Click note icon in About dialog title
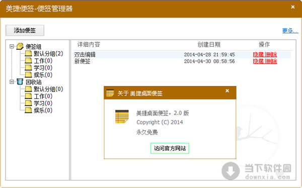The width and height of the screenshot is (302, 188). tap(110, 93)
